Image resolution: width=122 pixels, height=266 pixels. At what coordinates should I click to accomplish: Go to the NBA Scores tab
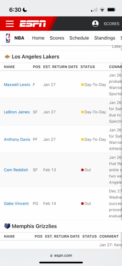[57, 38]
